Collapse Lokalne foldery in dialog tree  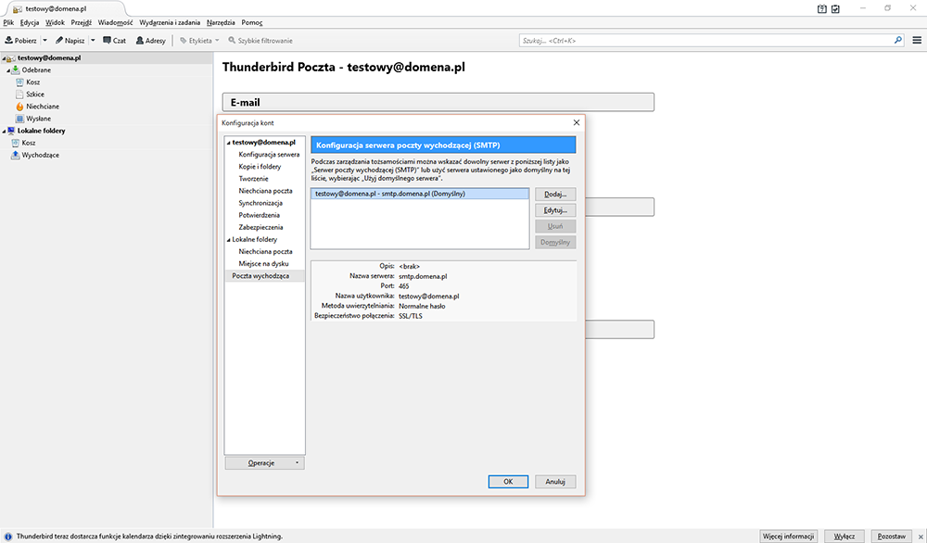(229, 240)
